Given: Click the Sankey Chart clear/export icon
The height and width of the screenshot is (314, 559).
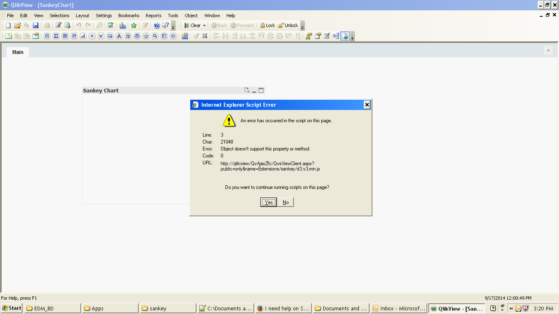Looking at the screenshot, I should (247, 90).
